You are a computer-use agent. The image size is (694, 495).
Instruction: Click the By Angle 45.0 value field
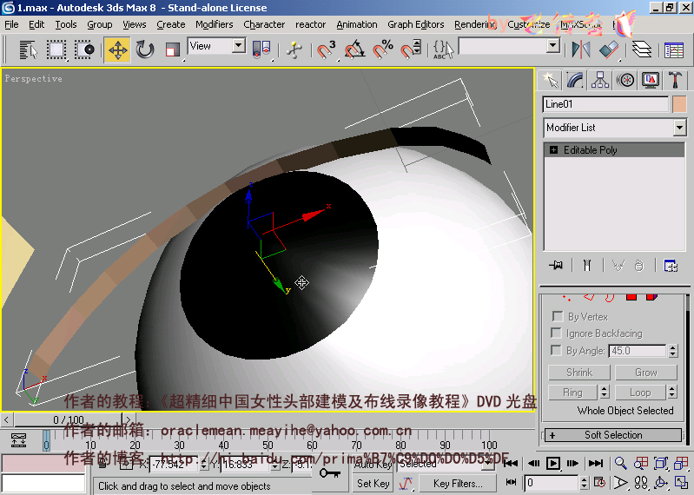pos(638,351)
